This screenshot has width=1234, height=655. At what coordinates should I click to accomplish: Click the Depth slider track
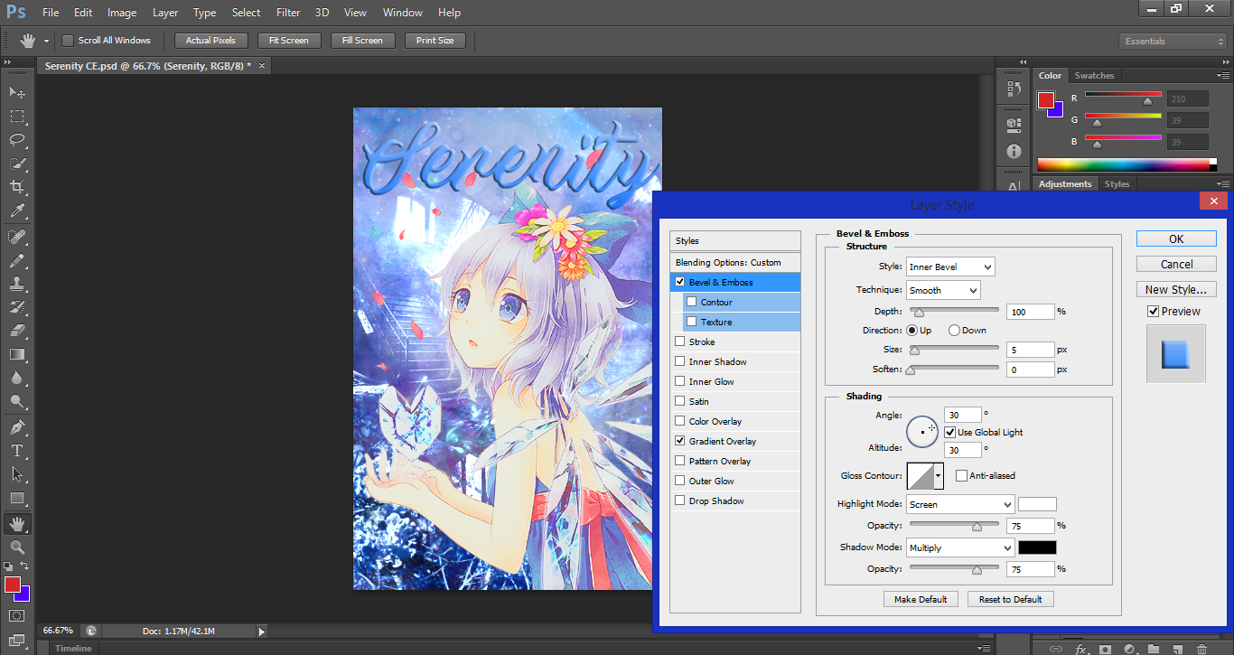coord(954,310)
